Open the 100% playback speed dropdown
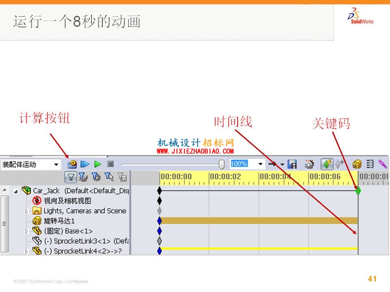This screenshot has width=390, height=292. tap(260, 164)
